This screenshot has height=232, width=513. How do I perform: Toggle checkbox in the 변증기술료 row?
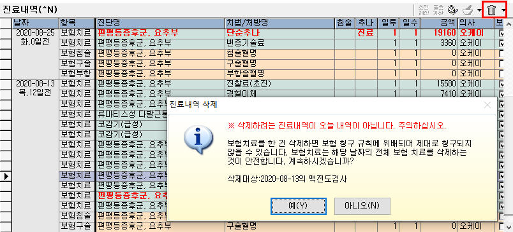(x=502, y=43)
